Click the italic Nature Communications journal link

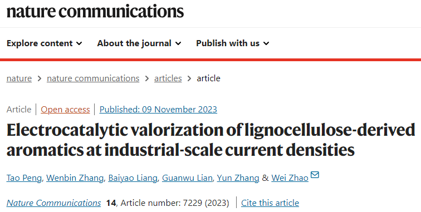(x=53, y=203)
